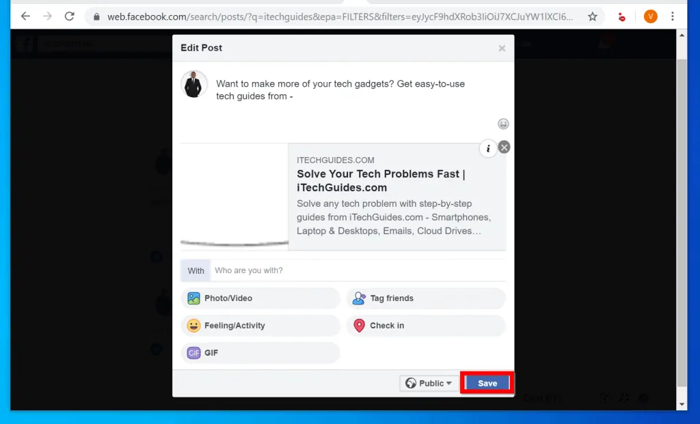Click the Photo/Video option
This screenshot has height=424, width=700.
[260, 298]
